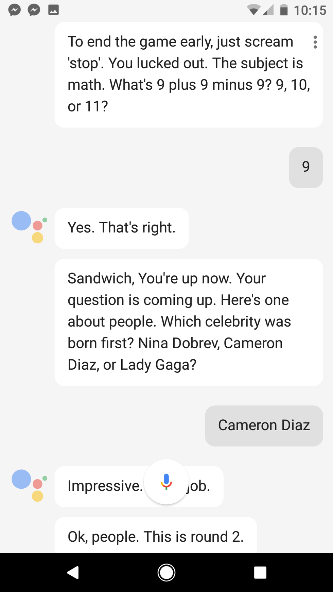Tap the battery status icon
333x592 pixels.
pyautogui.click(x=284, y=10)
